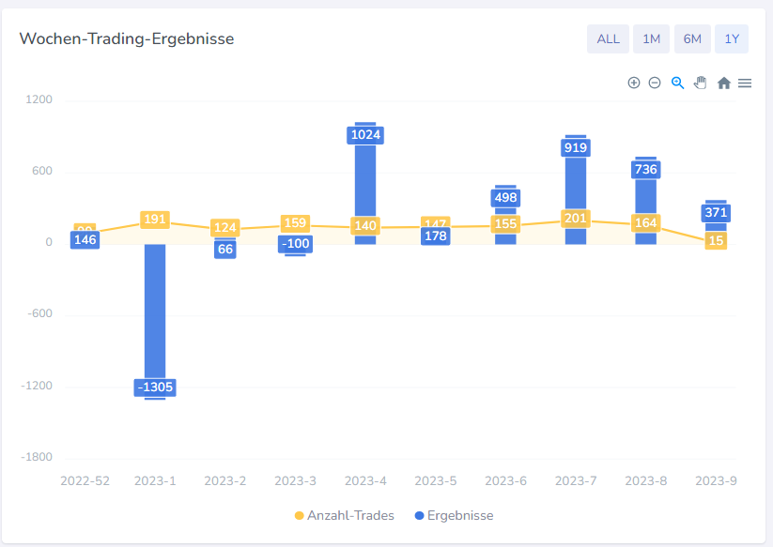The height and width of the screenshot is (547, 773).
Task: Click the zoom out minus icon
Action: (655, 83)
